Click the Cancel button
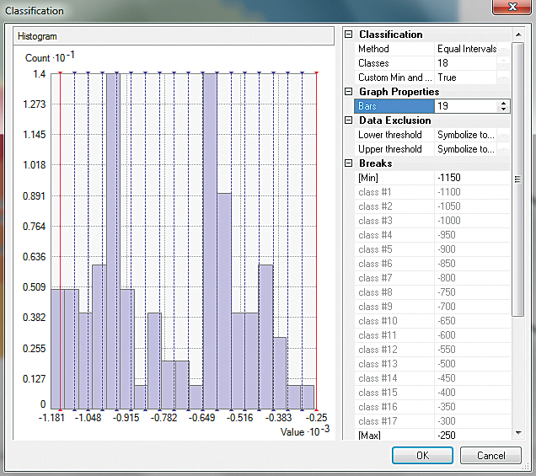 pos(490,456)
